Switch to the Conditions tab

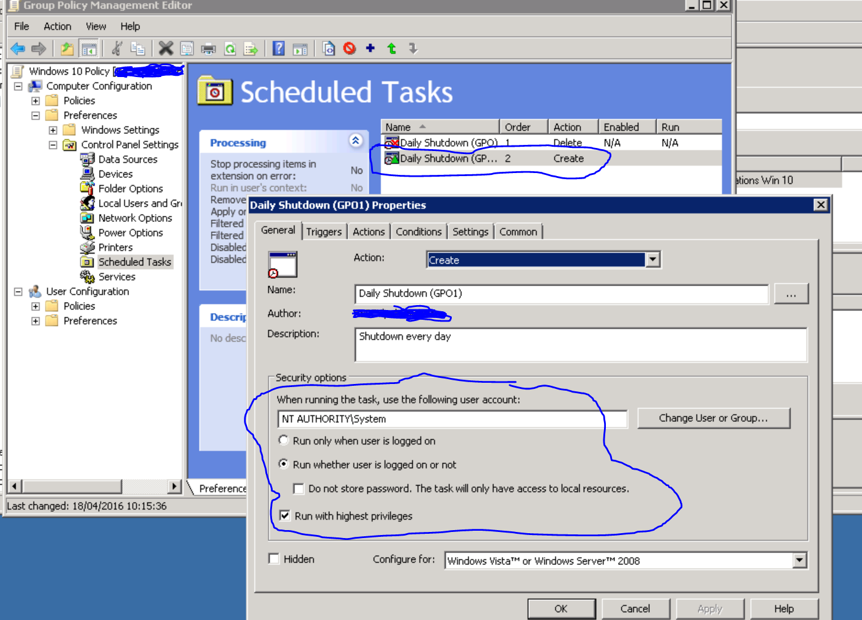pyautogui.click(x=418, y=232)
